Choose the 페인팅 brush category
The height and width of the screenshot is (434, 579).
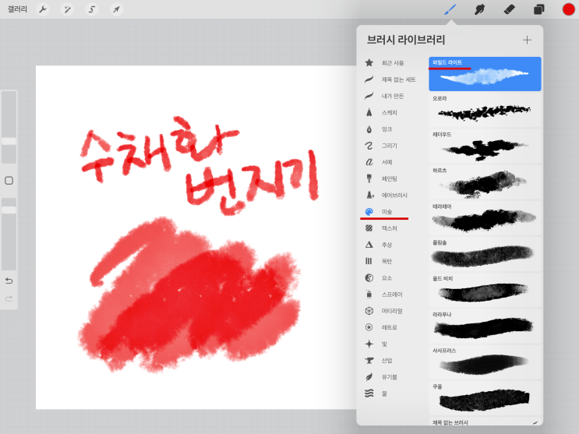[390, 178]
